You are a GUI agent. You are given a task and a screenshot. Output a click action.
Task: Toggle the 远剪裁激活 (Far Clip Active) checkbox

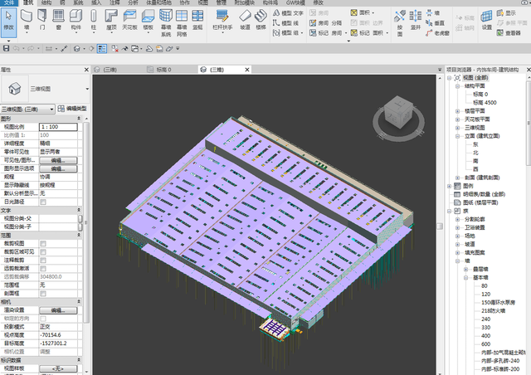tap(43, 268)
